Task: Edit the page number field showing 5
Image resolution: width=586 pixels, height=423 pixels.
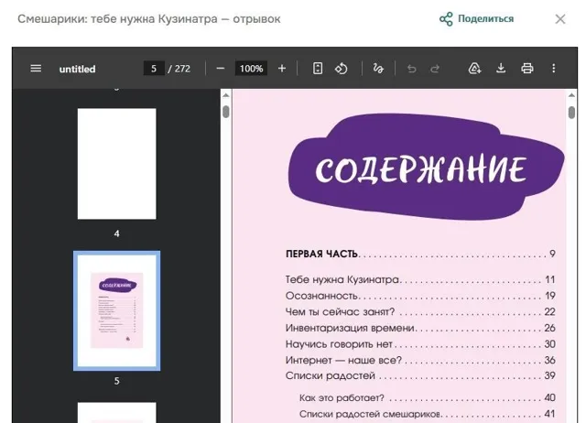Action: (154, 69)
